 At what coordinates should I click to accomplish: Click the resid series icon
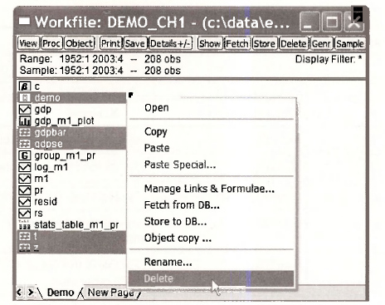coord(25,202)
